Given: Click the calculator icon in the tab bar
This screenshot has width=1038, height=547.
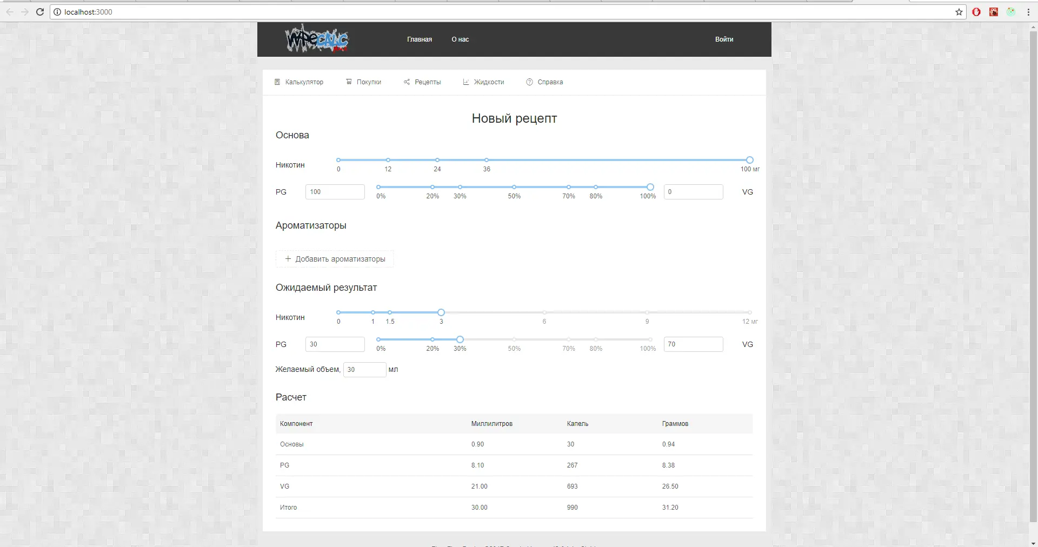Looking at the screenshot, I should click(277, 82).
